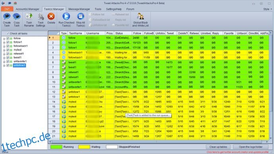Expand the retweet1 tree node

[x=4, y=54]
